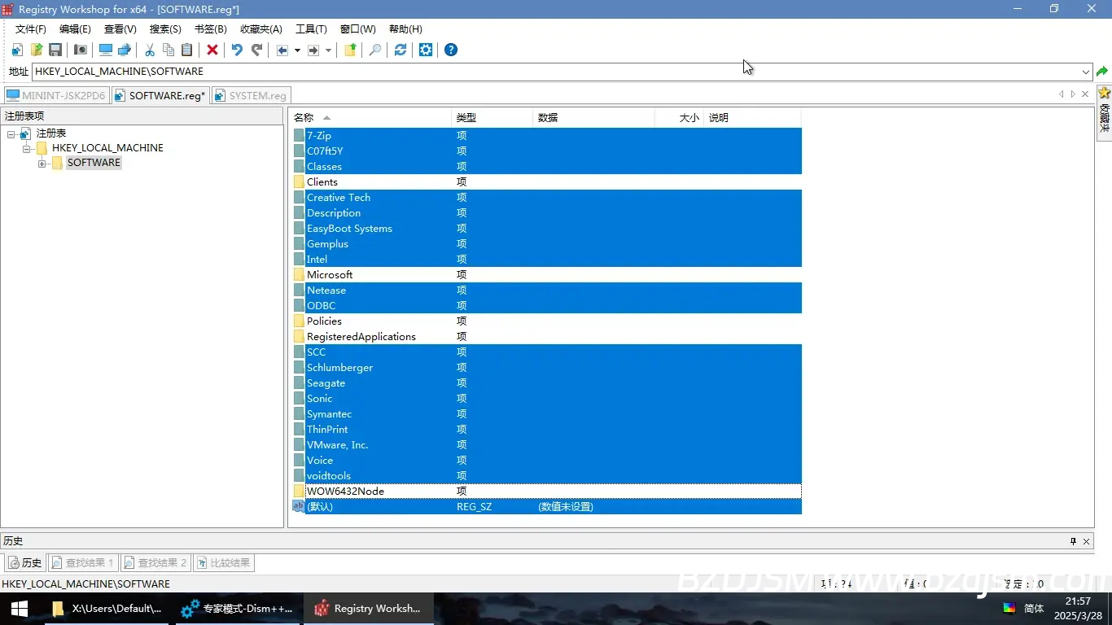Viewport: 1112px width, 625px height.
Task: Click the Open file toolbar icon
Action: pos(37,50)
